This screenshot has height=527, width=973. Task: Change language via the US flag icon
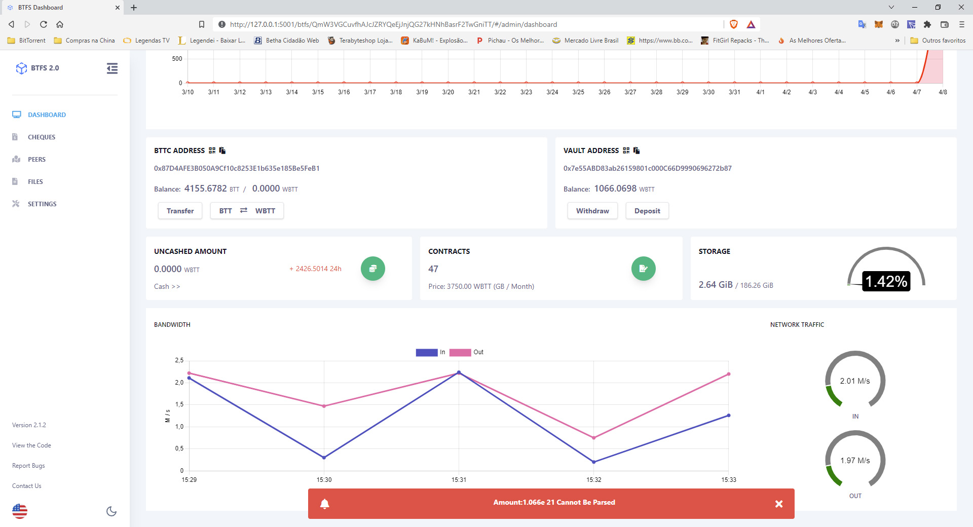tap(20, 511)
